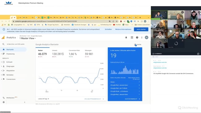201x113 pixels.
Task: Open the Admin settings gear
Action: 4,102
